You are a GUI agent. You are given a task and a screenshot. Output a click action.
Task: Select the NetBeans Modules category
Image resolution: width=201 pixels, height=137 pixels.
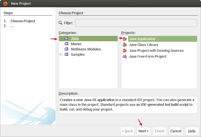(x=86, y=49)
